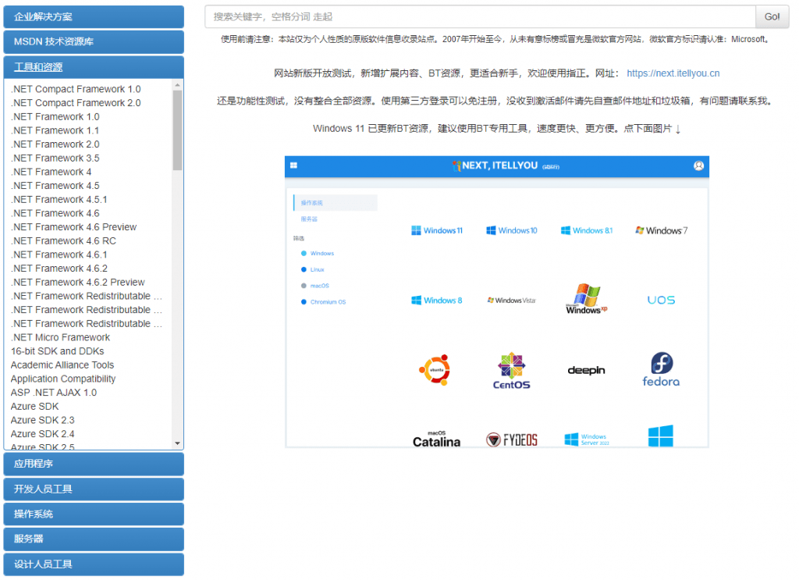
Task: Open .NET Framework 4.6 RC entry
Action: [x=63, y=240]
